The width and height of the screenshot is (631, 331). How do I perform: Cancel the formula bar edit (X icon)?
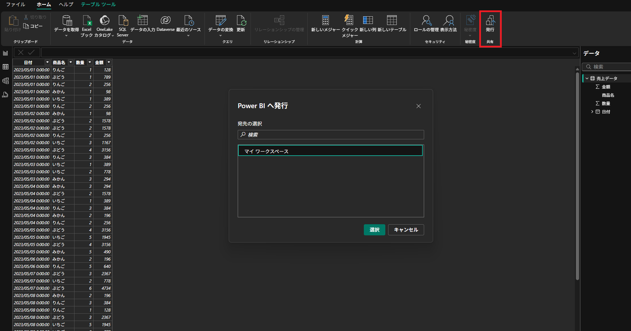coord(21,52)
